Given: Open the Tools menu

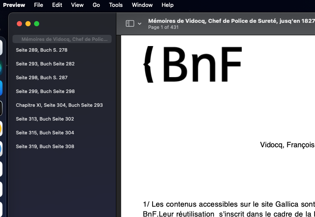Looking at the screenshot, I should (x=116, y=5).
